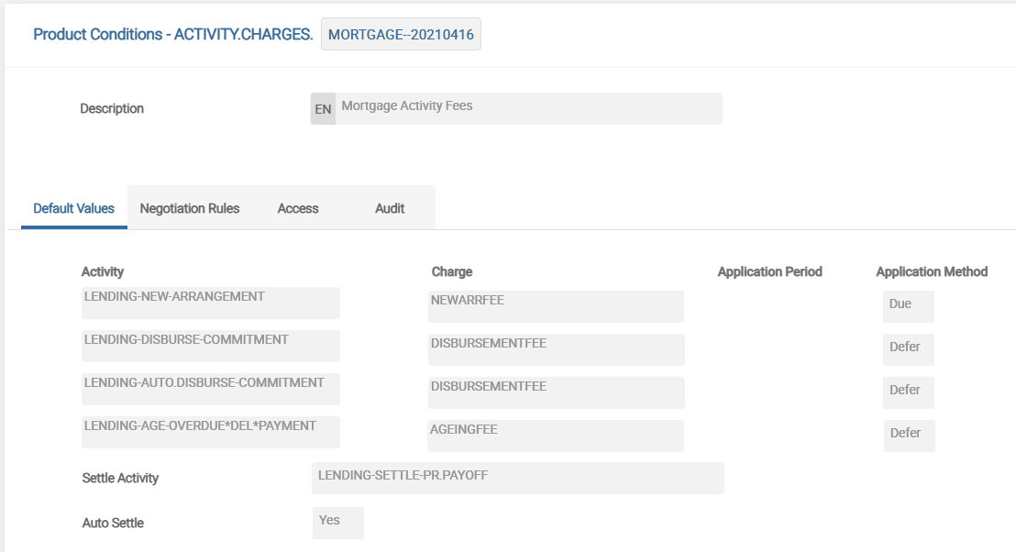This screenshot has width=1016, height=552.
Task: Click the EN language label
Action: pos(323,108)
